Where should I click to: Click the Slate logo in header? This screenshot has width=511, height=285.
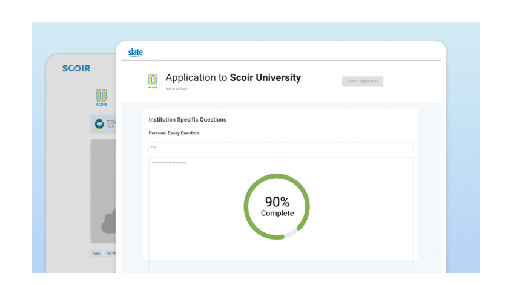(135, 53)
